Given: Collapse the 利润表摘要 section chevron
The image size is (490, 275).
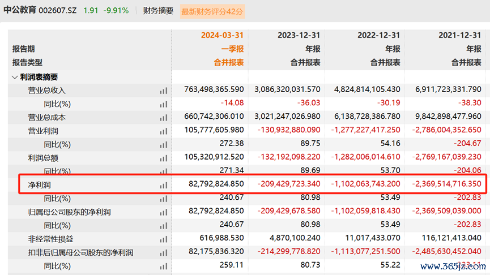Looking at the screenshot, I should [x=14, y=77].
